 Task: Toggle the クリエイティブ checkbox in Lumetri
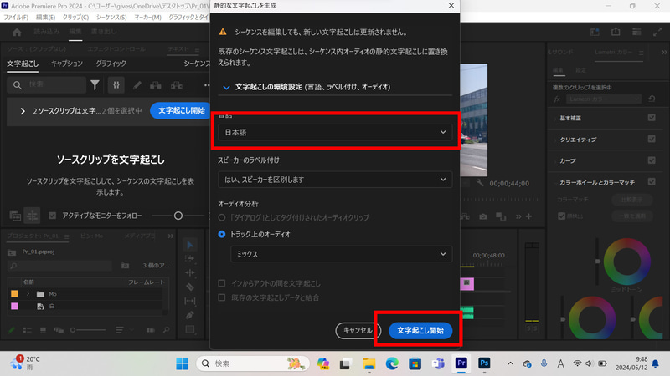(x=652, y=139)
